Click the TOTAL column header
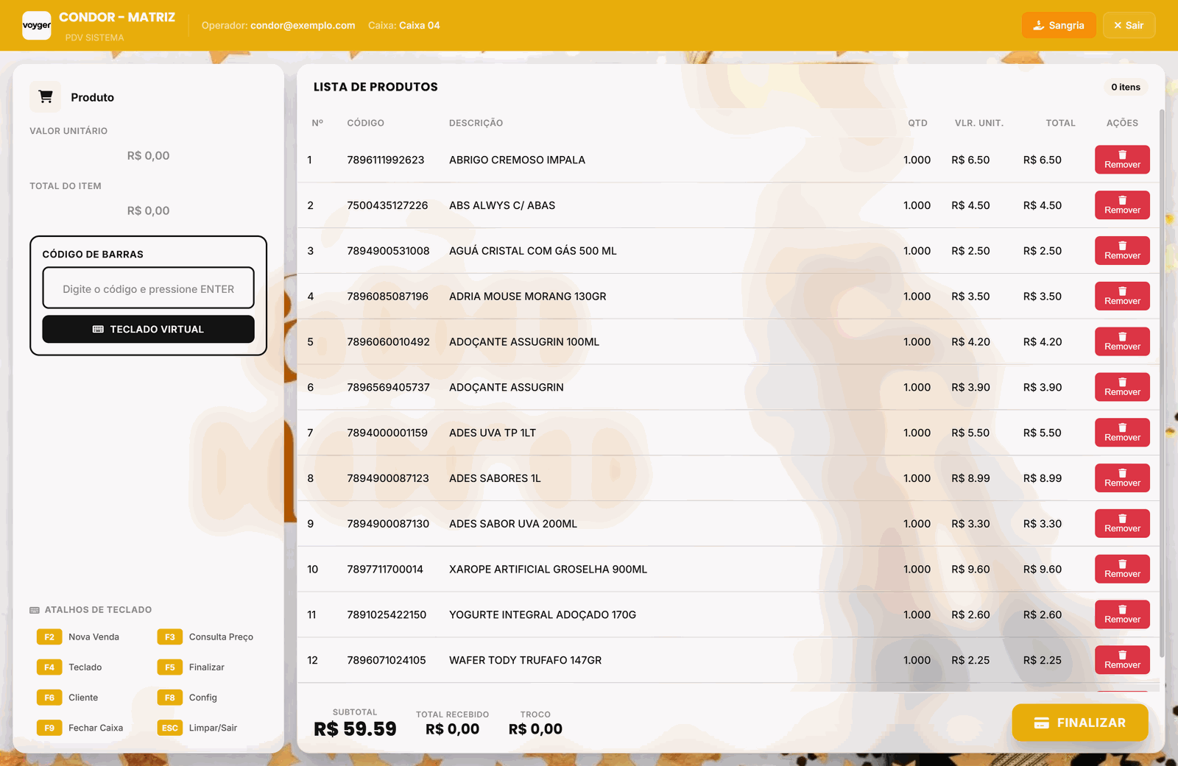 [1061, 123]
